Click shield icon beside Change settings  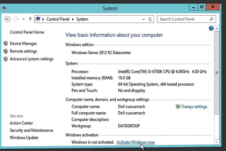178,106
